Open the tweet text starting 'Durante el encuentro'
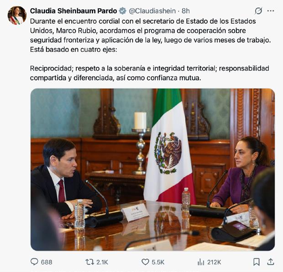The width and height of the screenshot is (283, 272). pyautogui.click(x=151, y=35)
